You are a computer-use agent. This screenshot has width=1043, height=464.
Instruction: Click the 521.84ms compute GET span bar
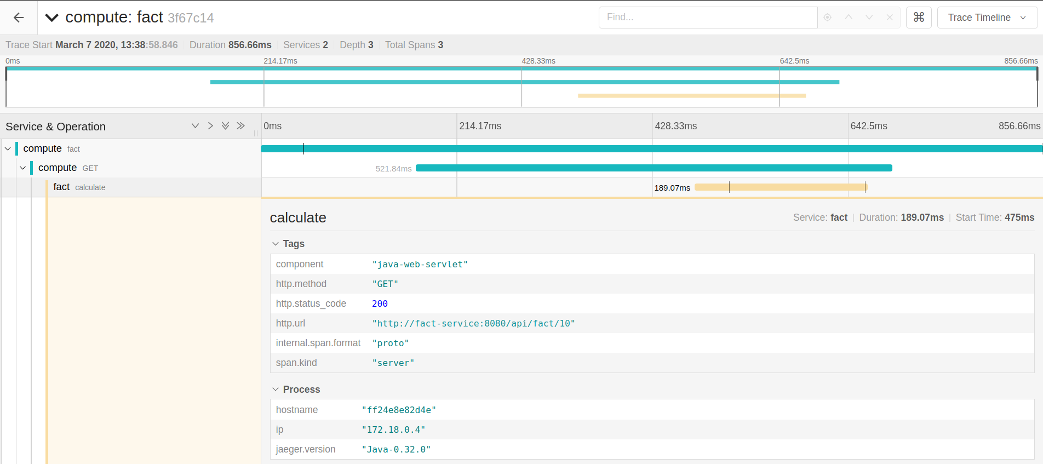tap(654, 168)
